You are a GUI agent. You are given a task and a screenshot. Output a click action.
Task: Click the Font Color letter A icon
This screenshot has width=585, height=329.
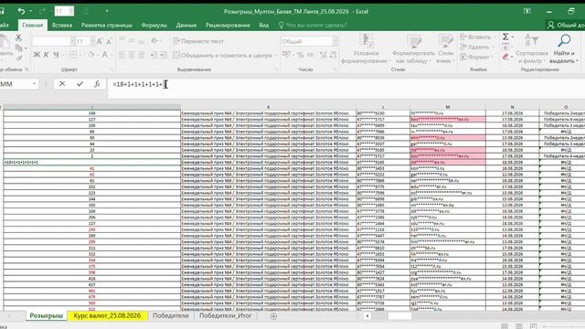tap(105, 55)
